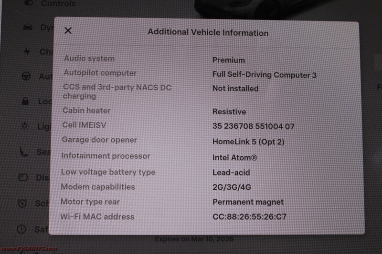Select the car icon for Dynamics

coord(28,27)
